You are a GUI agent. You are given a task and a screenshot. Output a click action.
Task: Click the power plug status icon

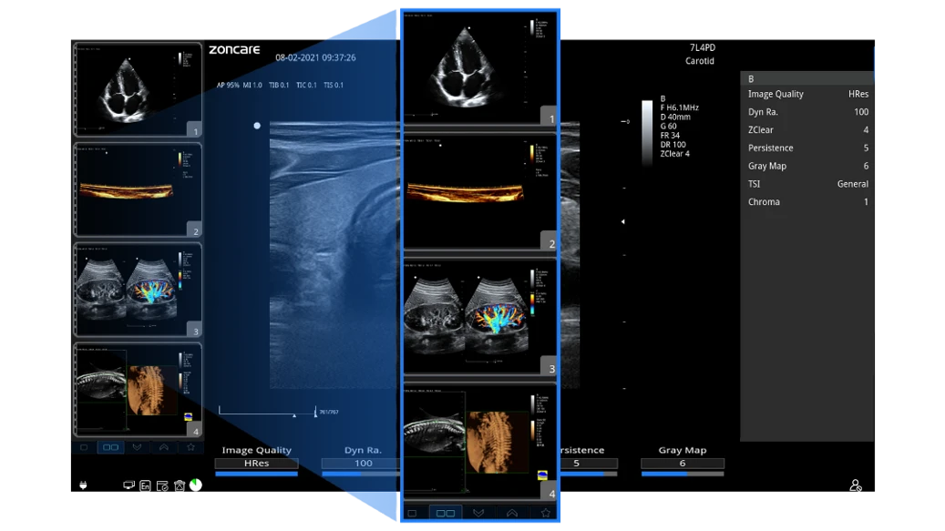pyautogui.click(x=83, y=485)
